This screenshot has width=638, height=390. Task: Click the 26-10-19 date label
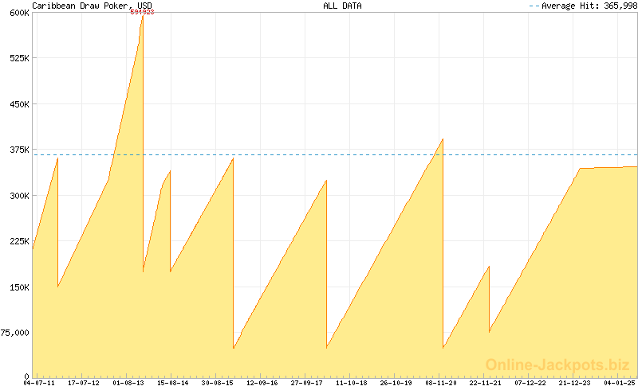pyautogui.click(x=396, y=383)
